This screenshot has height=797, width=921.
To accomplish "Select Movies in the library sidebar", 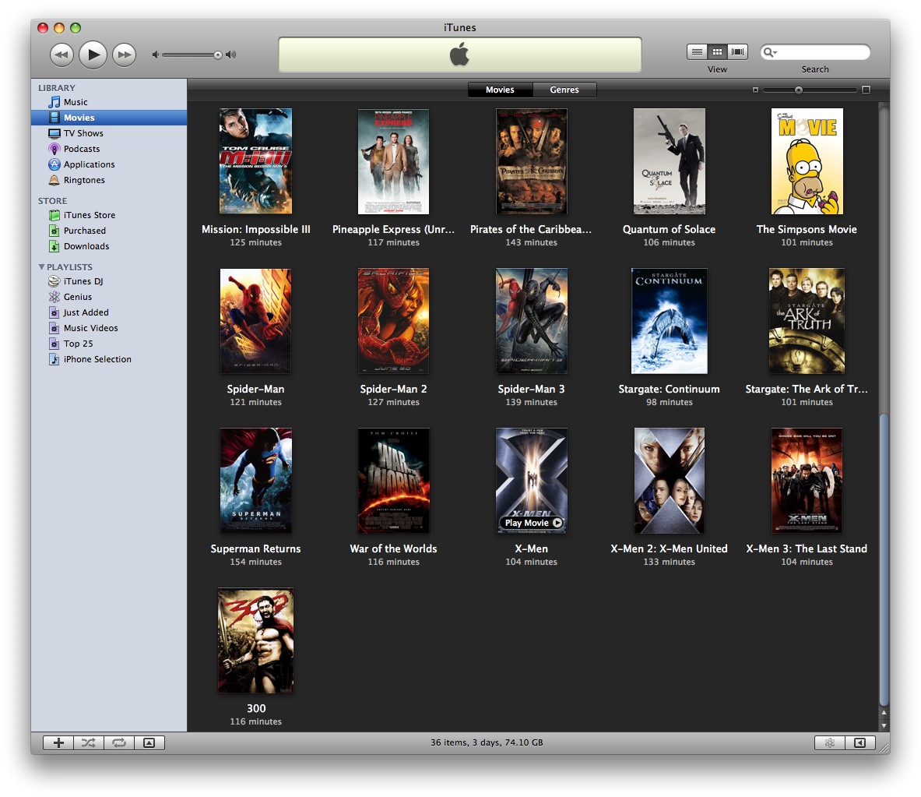I will tap(109, 118).
